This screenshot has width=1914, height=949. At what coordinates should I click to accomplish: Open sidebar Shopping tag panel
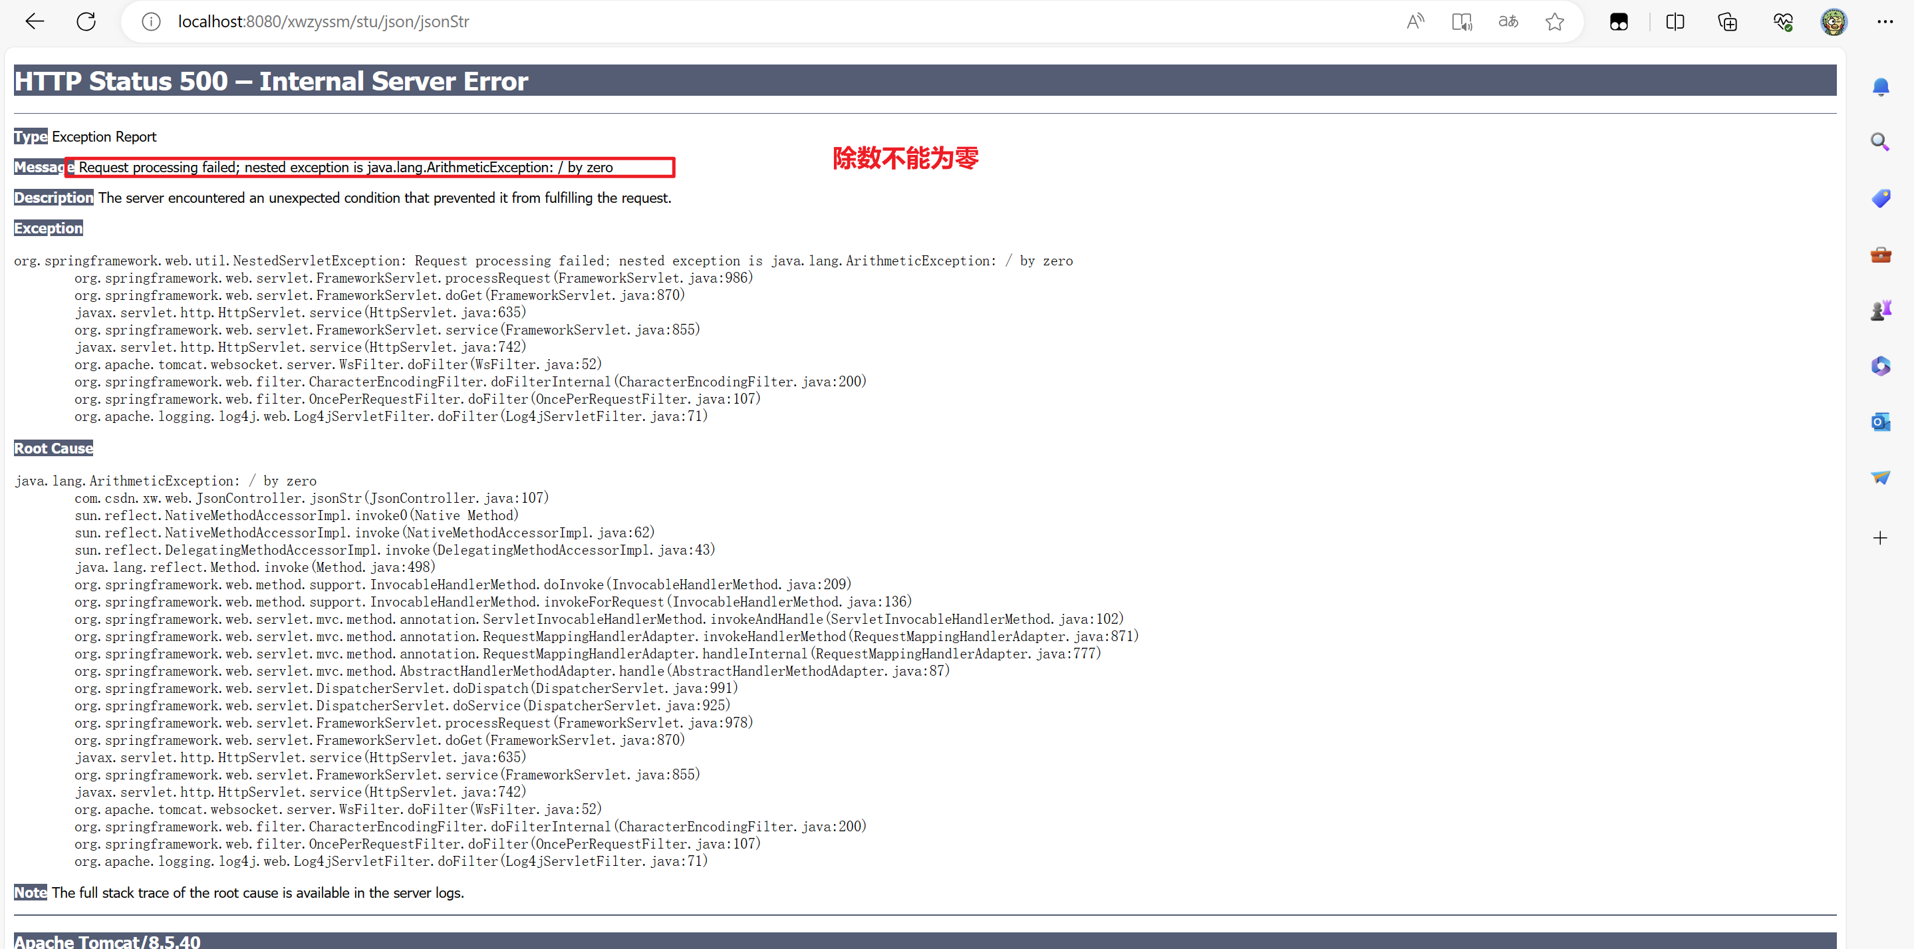tap(1880, 198)
